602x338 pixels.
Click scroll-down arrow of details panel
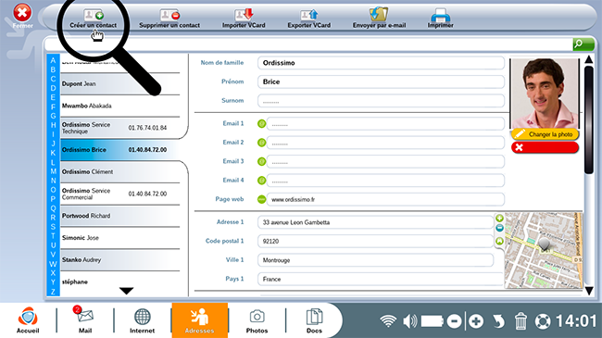(589, 291)
